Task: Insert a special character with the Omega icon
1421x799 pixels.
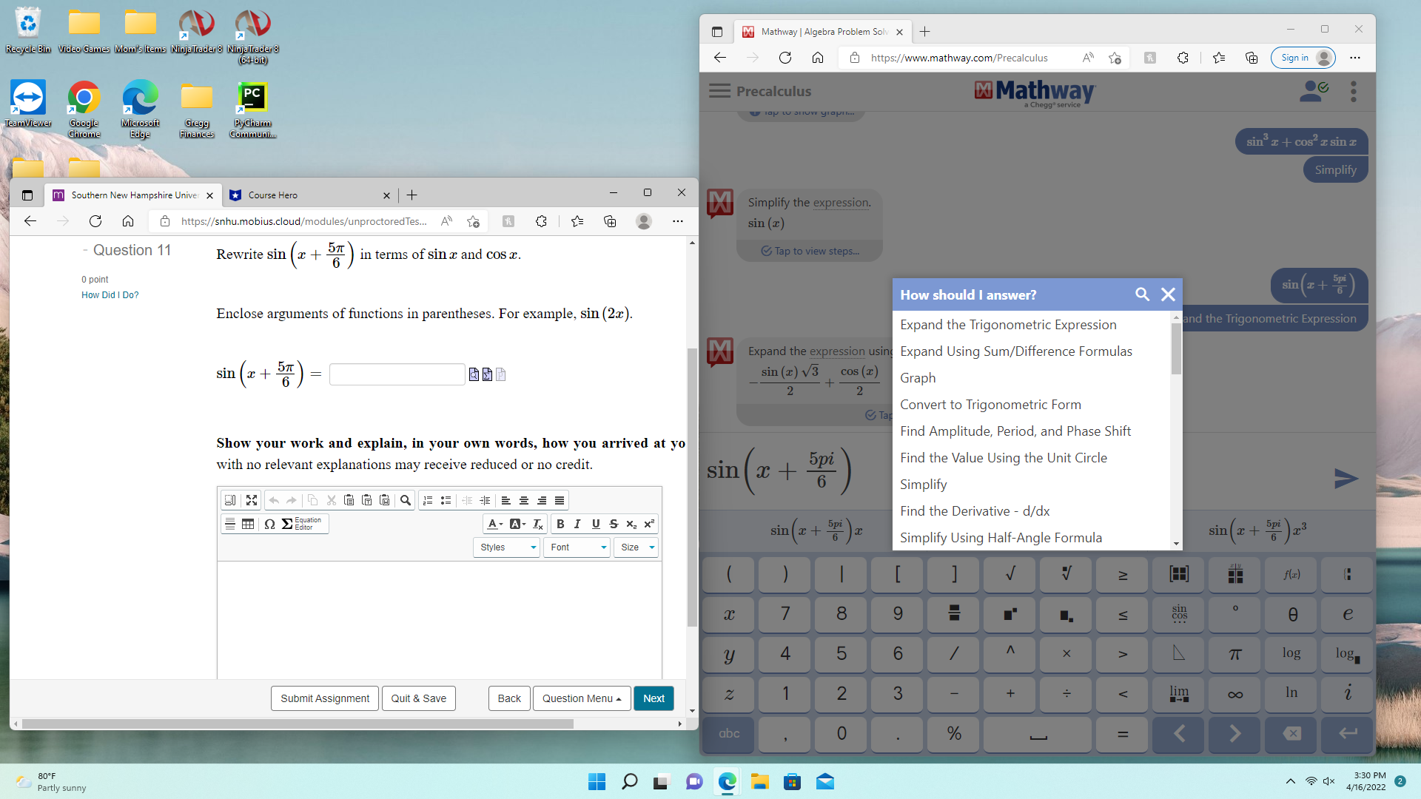Action: [269, 524]
